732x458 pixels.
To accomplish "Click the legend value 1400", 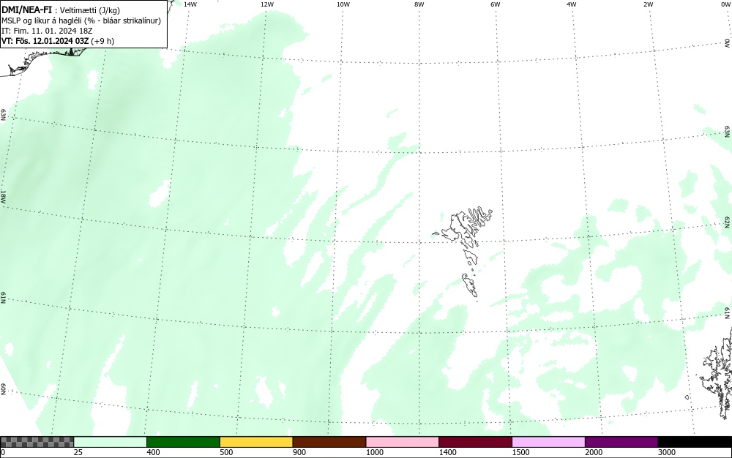I will 448,452.
